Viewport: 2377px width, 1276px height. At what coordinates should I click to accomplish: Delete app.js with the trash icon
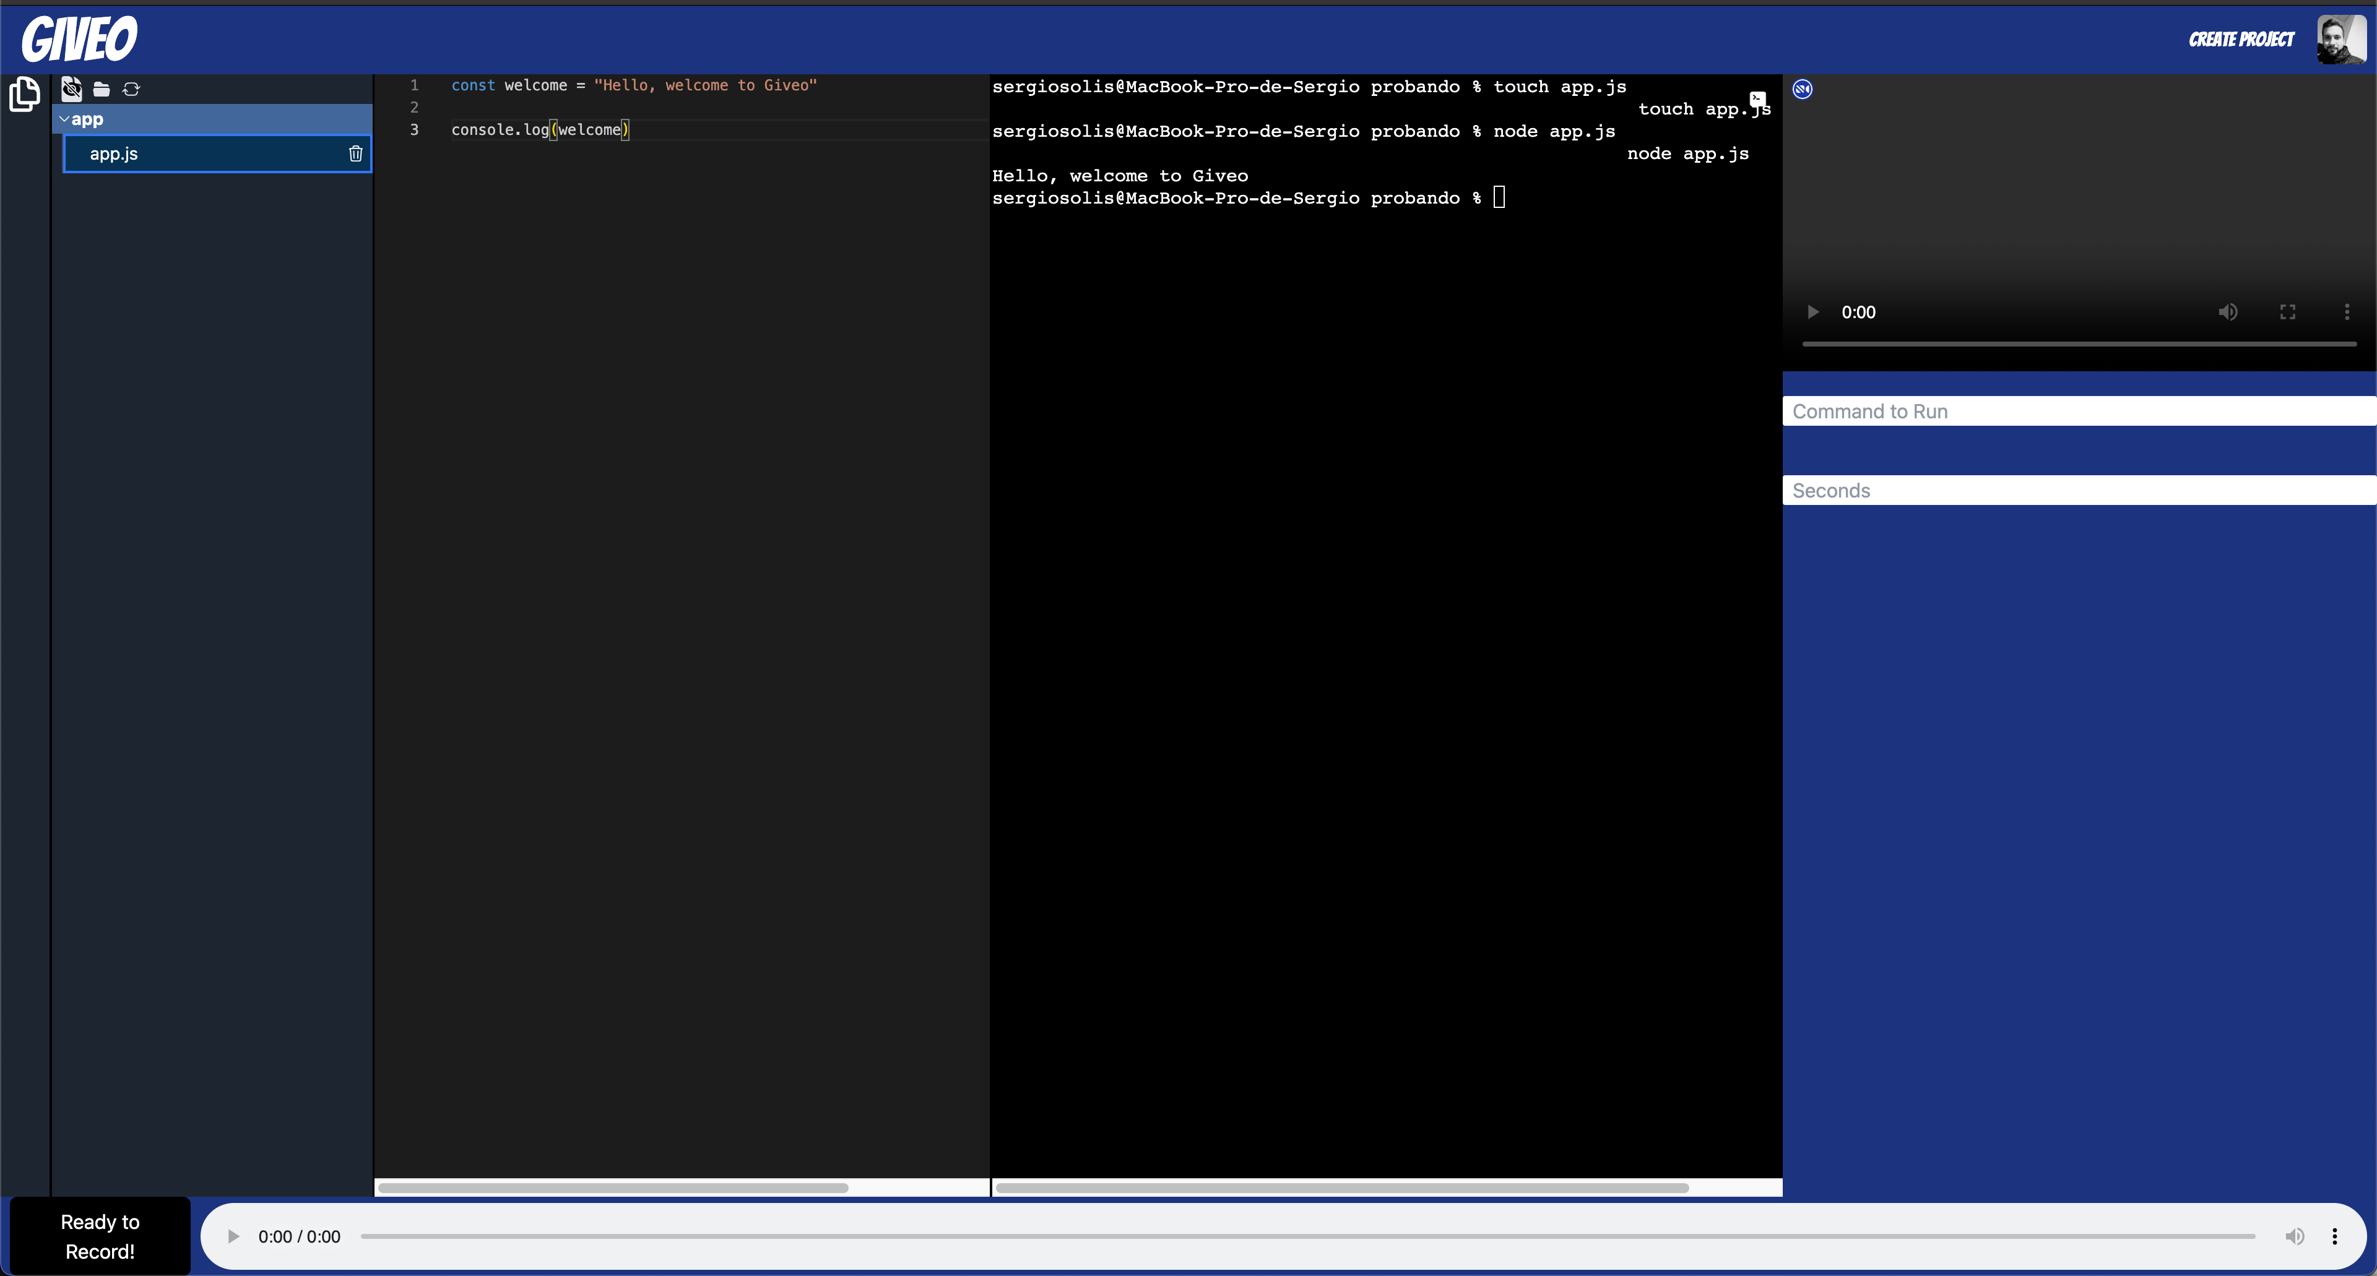point(355,154)
